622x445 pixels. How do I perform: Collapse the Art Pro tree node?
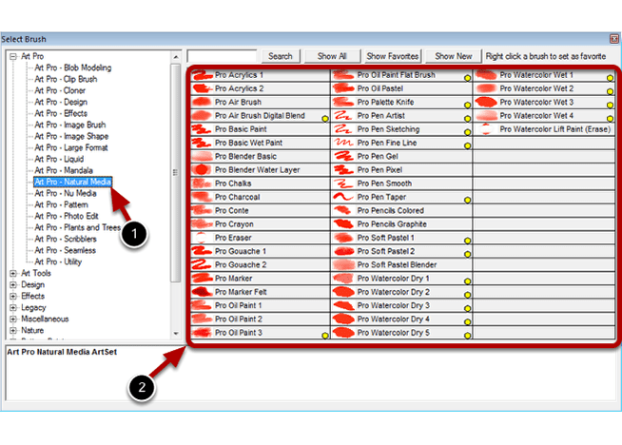pyautogui.click(x=13, y=56)
